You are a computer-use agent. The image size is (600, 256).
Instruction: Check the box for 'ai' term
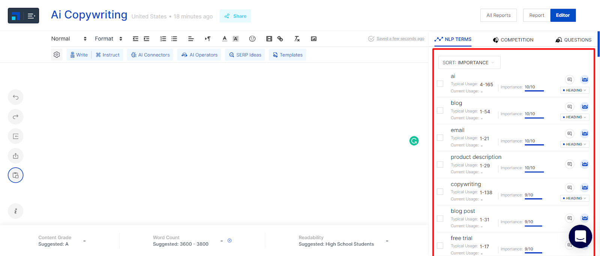coord(440,84)
